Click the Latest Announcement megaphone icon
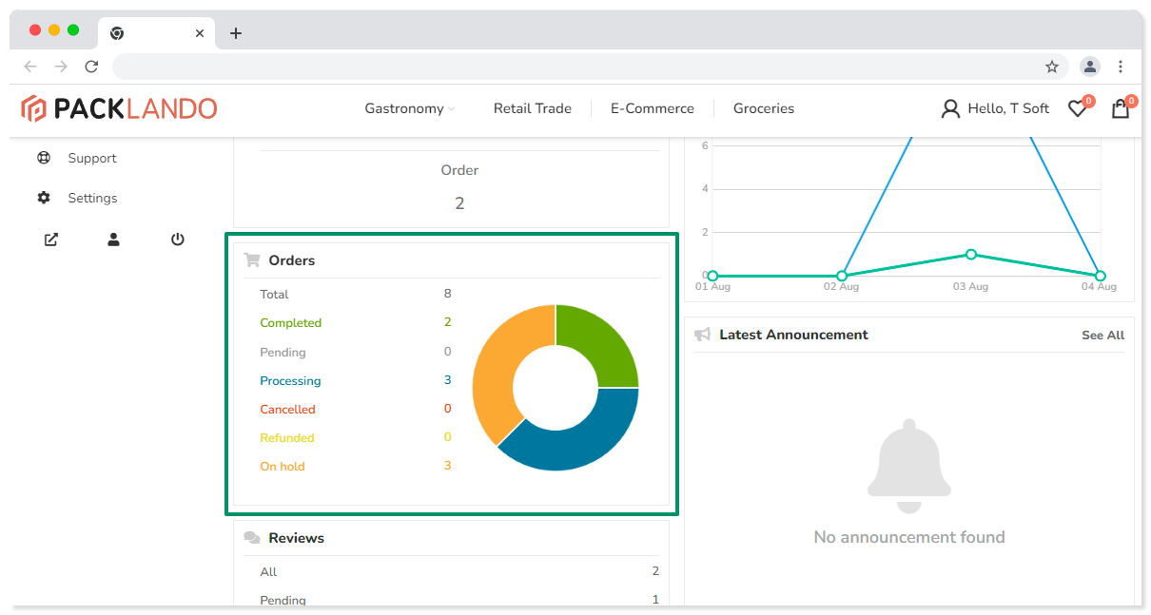The width and height of the screenshot is (1151, 615). [702, 335]
